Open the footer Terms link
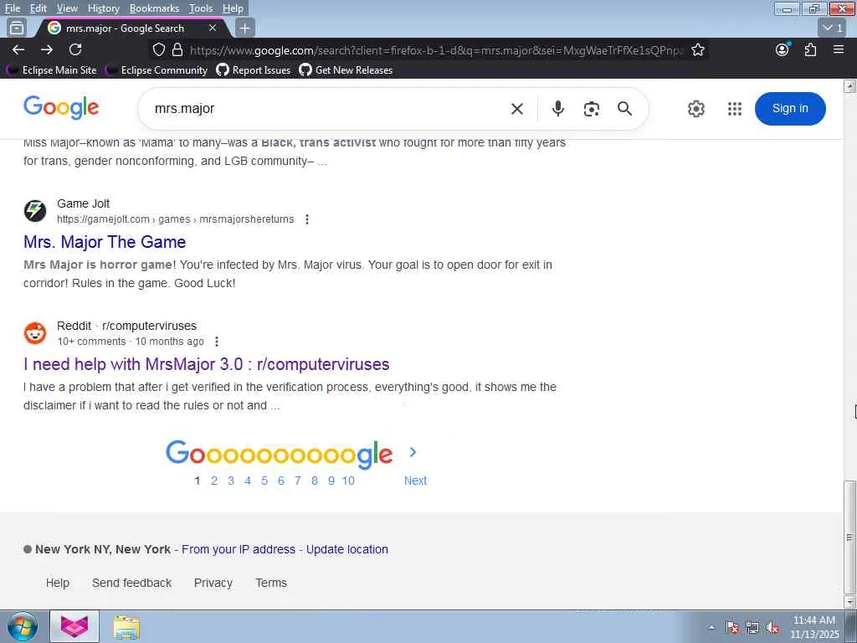Screen dimensions: 857x643 (x=271, y=583)
